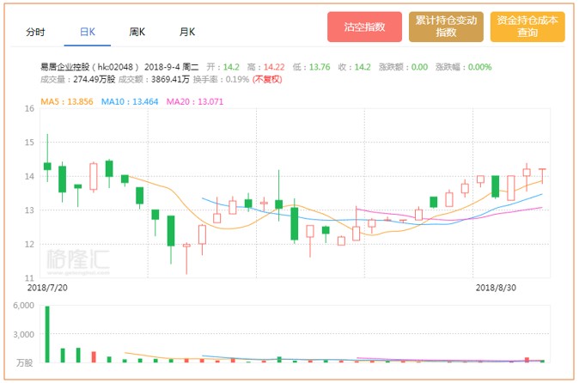
Task: Click the 2018/8/30 date label
Action: pos(497,287)
